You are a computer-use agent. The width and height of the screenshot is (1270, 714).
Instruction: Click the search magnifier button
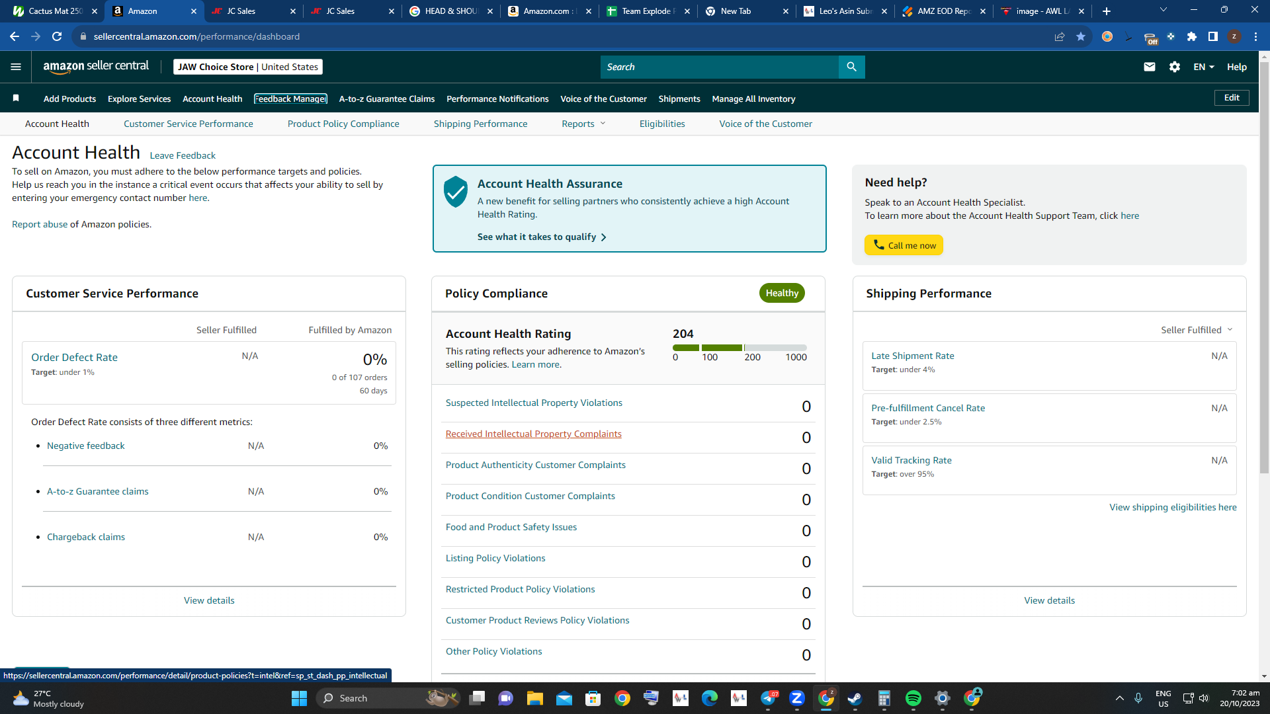tap(851, 67)
